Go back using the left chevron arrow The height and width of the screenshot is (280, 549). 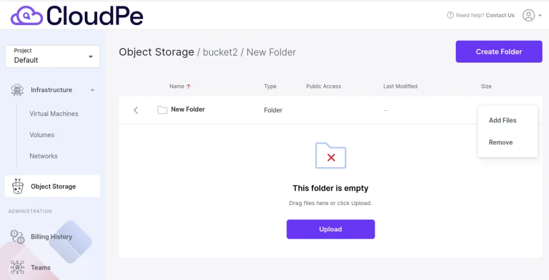[136, 110]
